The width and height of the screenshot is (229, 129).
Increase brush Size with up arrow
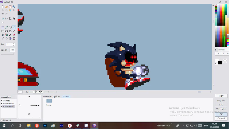click(x=13, y=43)
